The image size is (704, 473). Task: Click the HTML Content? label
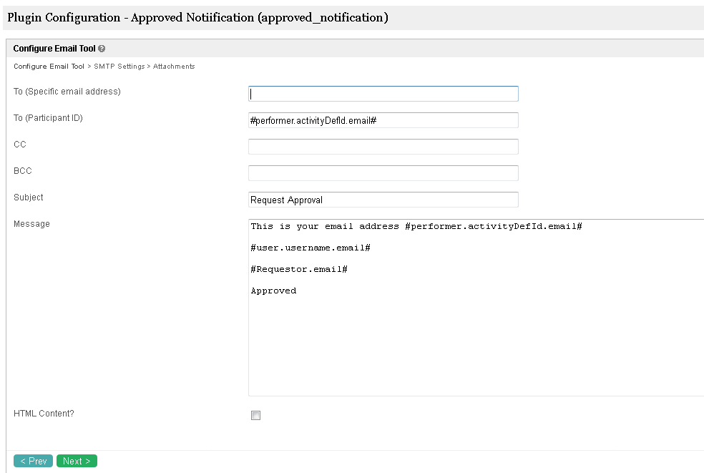(x=44, y=414)
